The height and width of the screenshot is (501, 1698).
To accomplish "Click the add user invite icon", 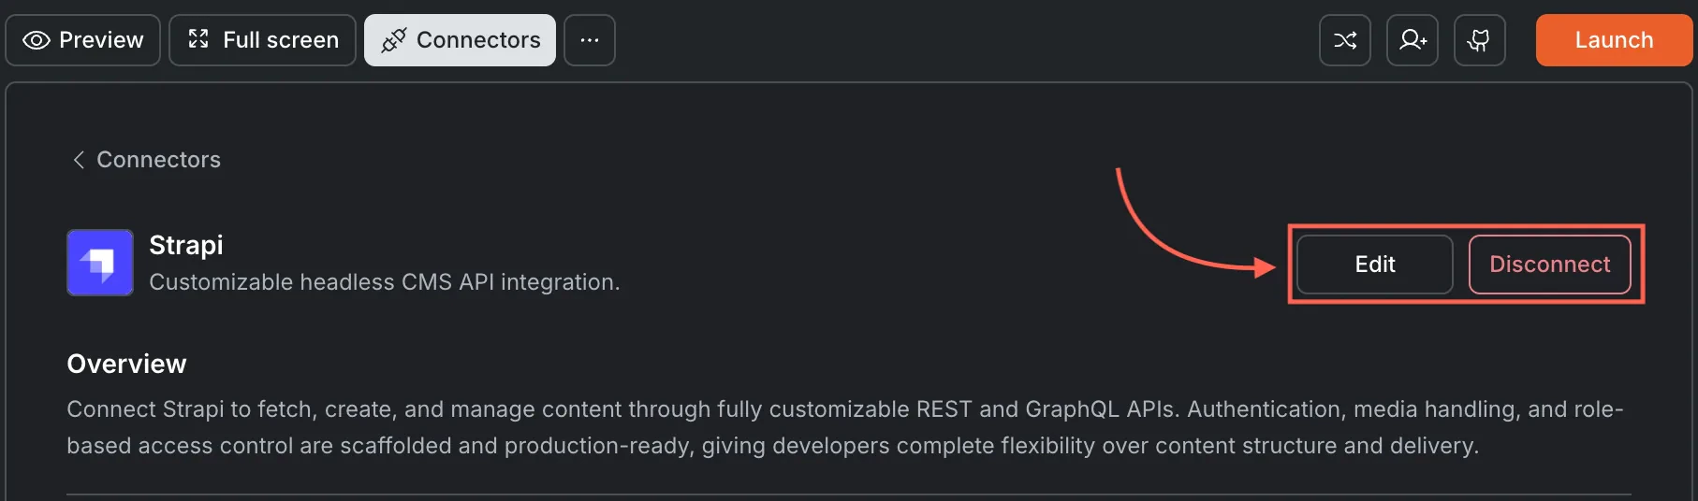I will 1413,40.
